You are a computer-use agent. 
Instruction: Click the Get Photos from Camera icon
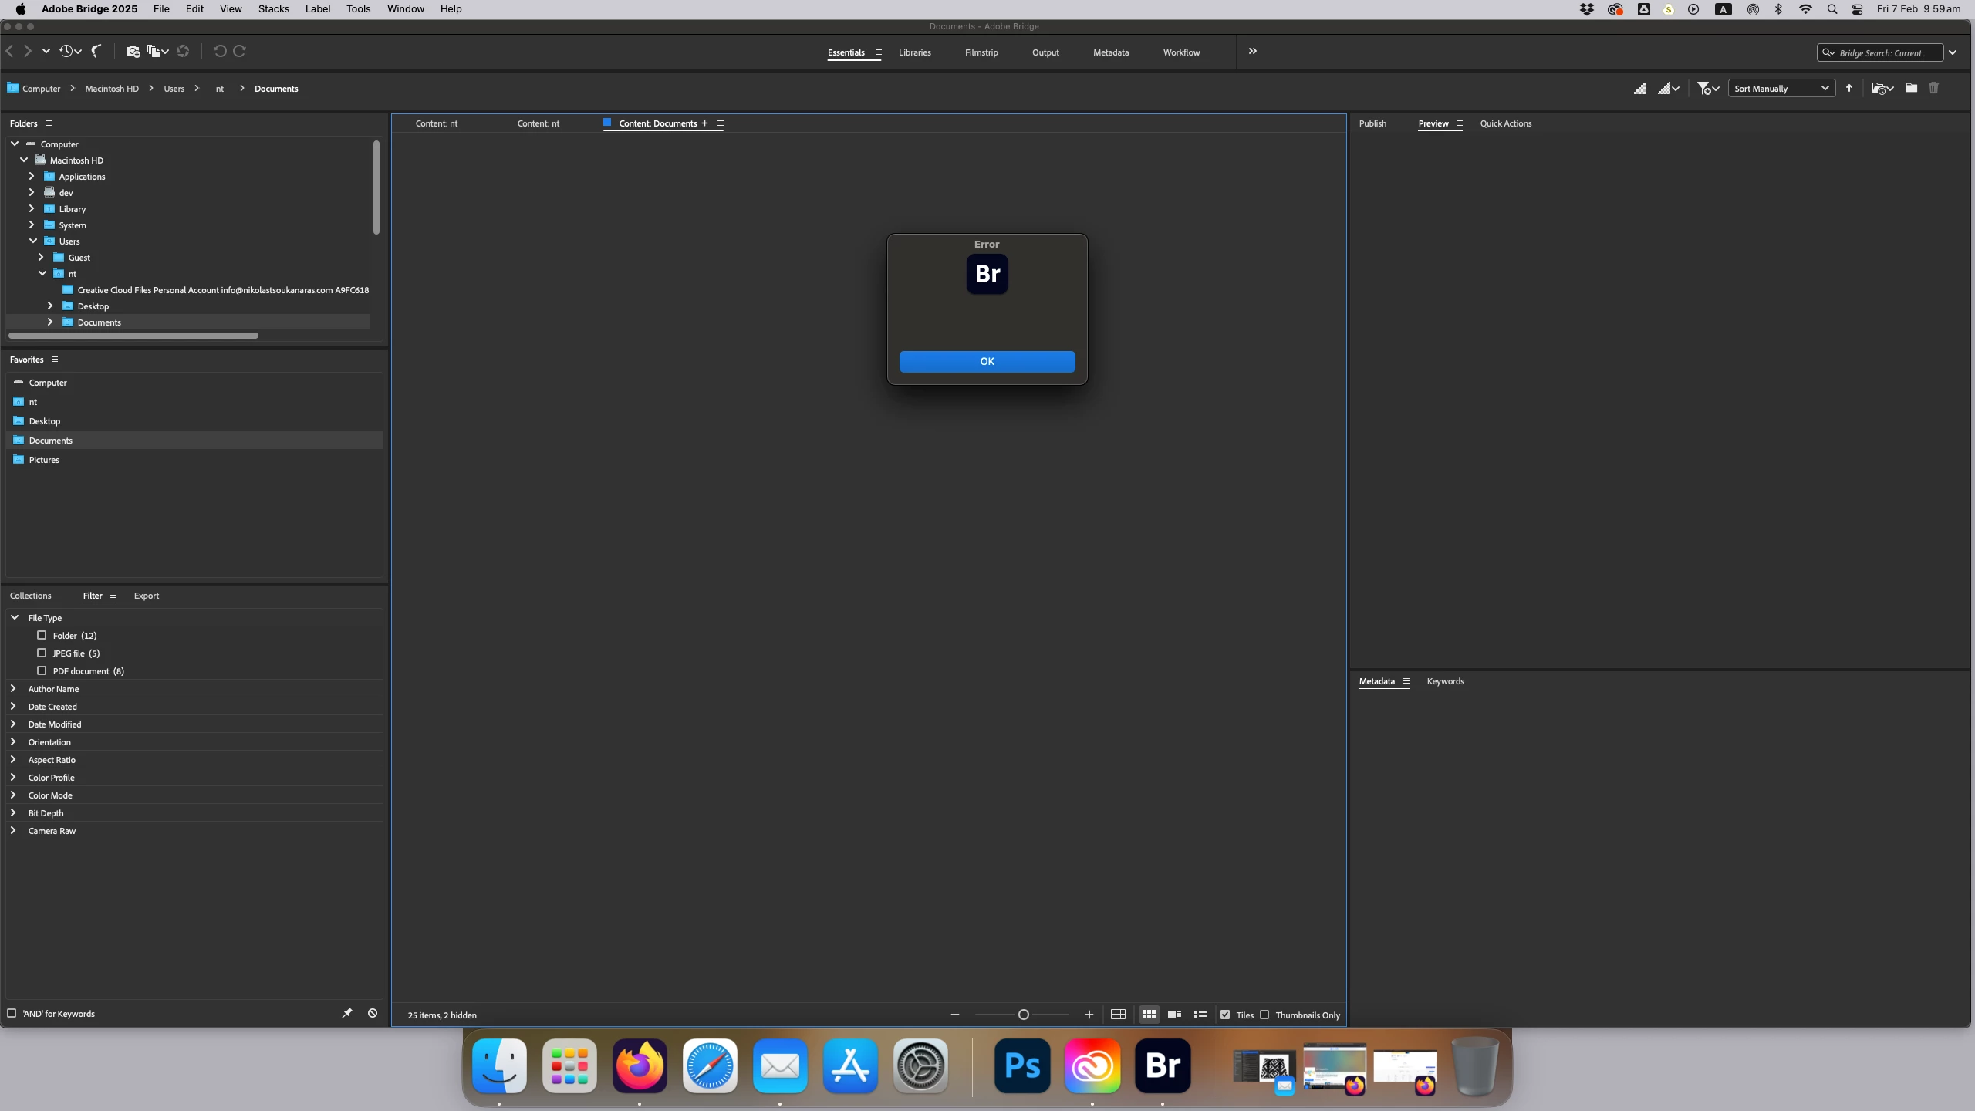[x=133, y=51]
